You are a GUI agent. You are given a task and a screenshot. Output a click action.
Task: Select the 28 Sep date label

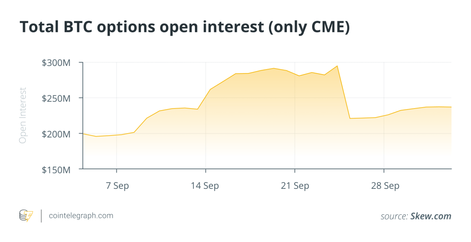(385, 186)
